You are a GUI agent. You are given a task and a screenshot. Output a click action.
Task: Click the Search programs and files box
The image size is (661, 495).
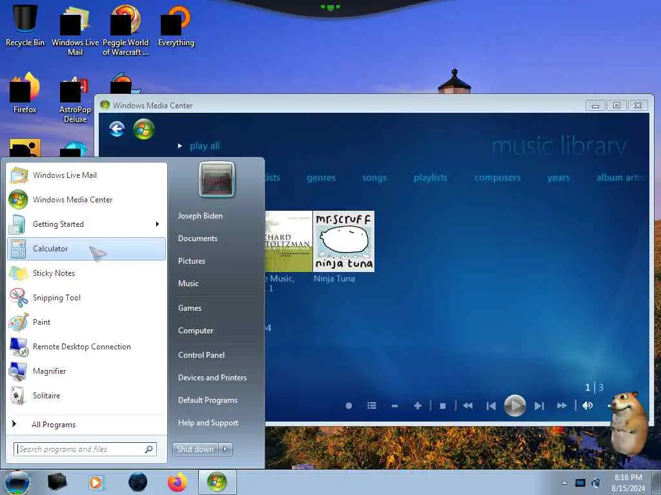[85, 449]
